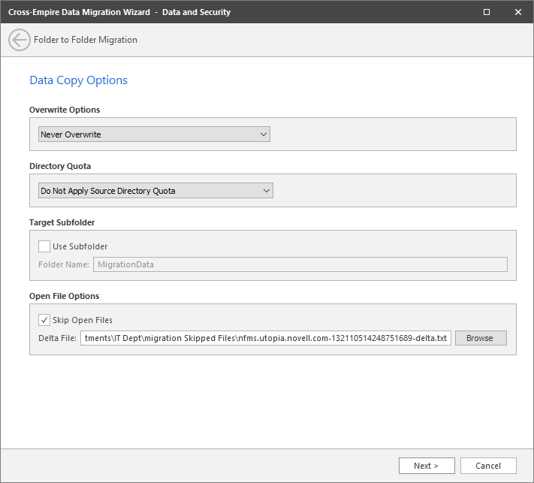534x483 pixels.
Task: Click the back arrow icon
Action: point(20,40)
